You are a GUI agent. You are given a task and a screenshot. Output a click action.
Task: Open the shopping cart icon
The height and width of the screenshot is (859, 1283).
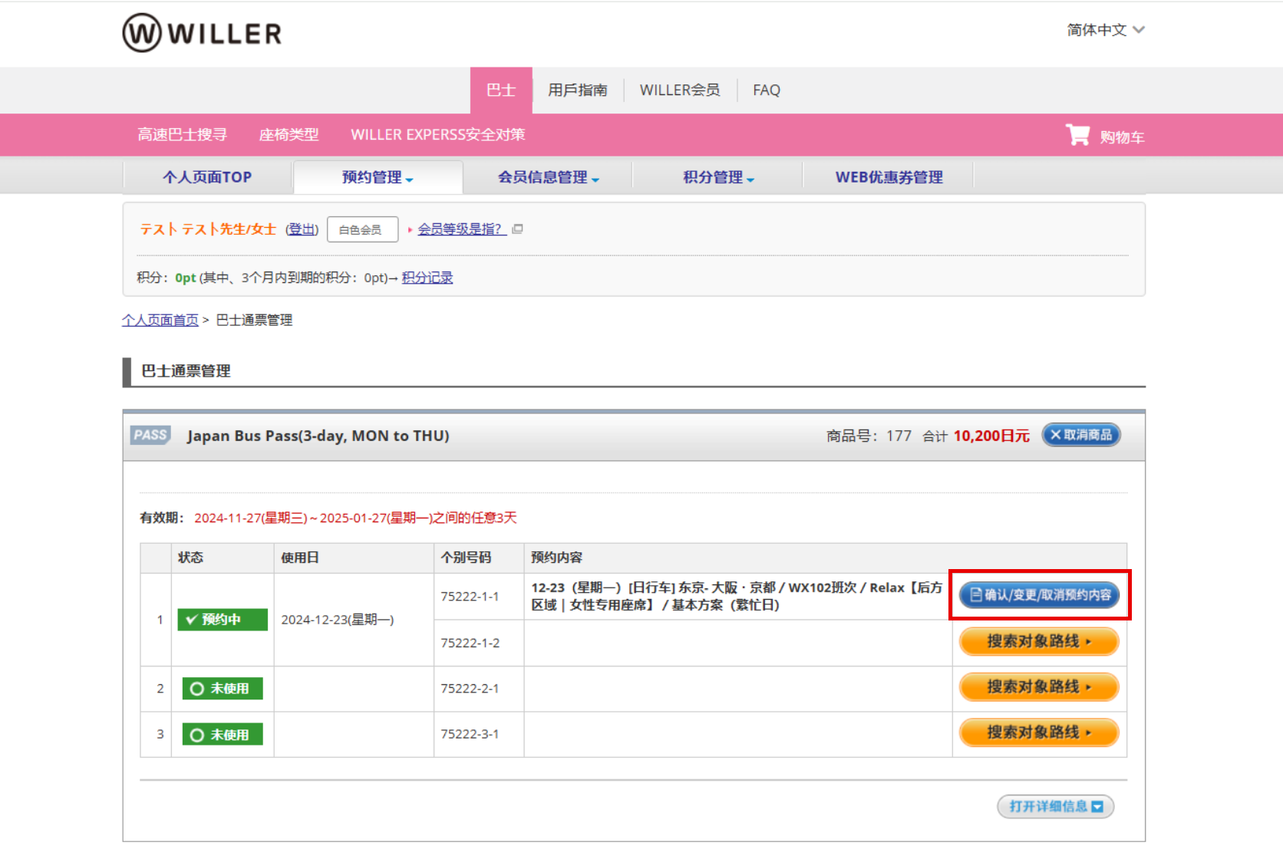(x=1077, y=135)
